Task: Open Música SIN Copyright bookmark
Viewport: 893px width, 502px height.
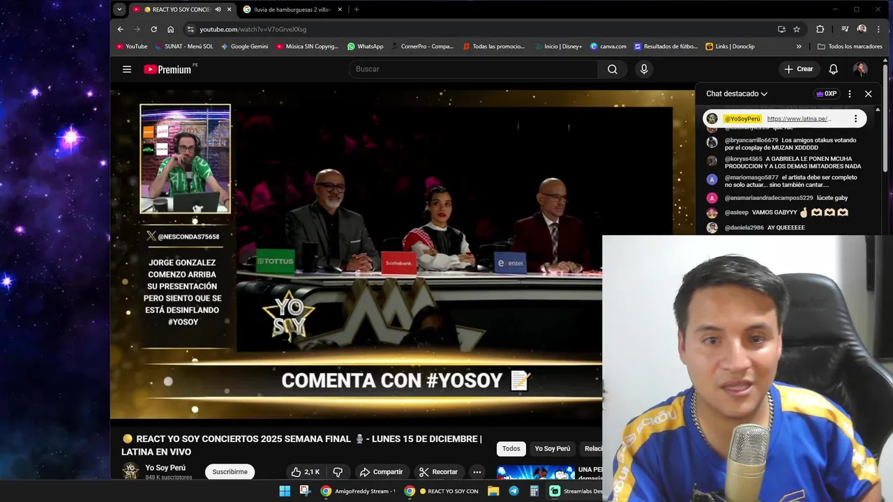Action: [x=307, y=47]
